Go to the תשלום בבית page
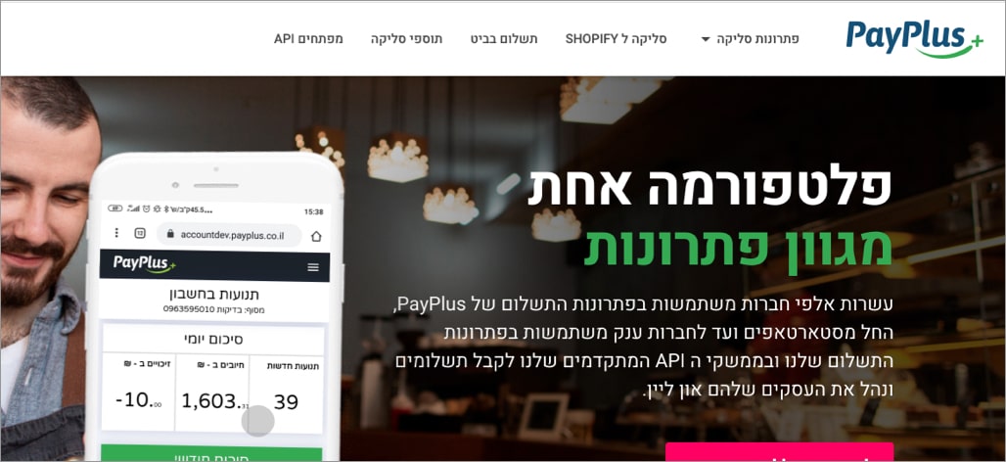This screenshot has width=1006, height=462. (504, 39)
